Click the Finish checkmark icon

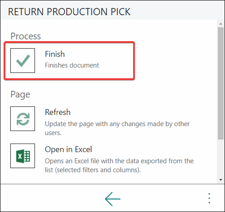[x=22, y=60]
